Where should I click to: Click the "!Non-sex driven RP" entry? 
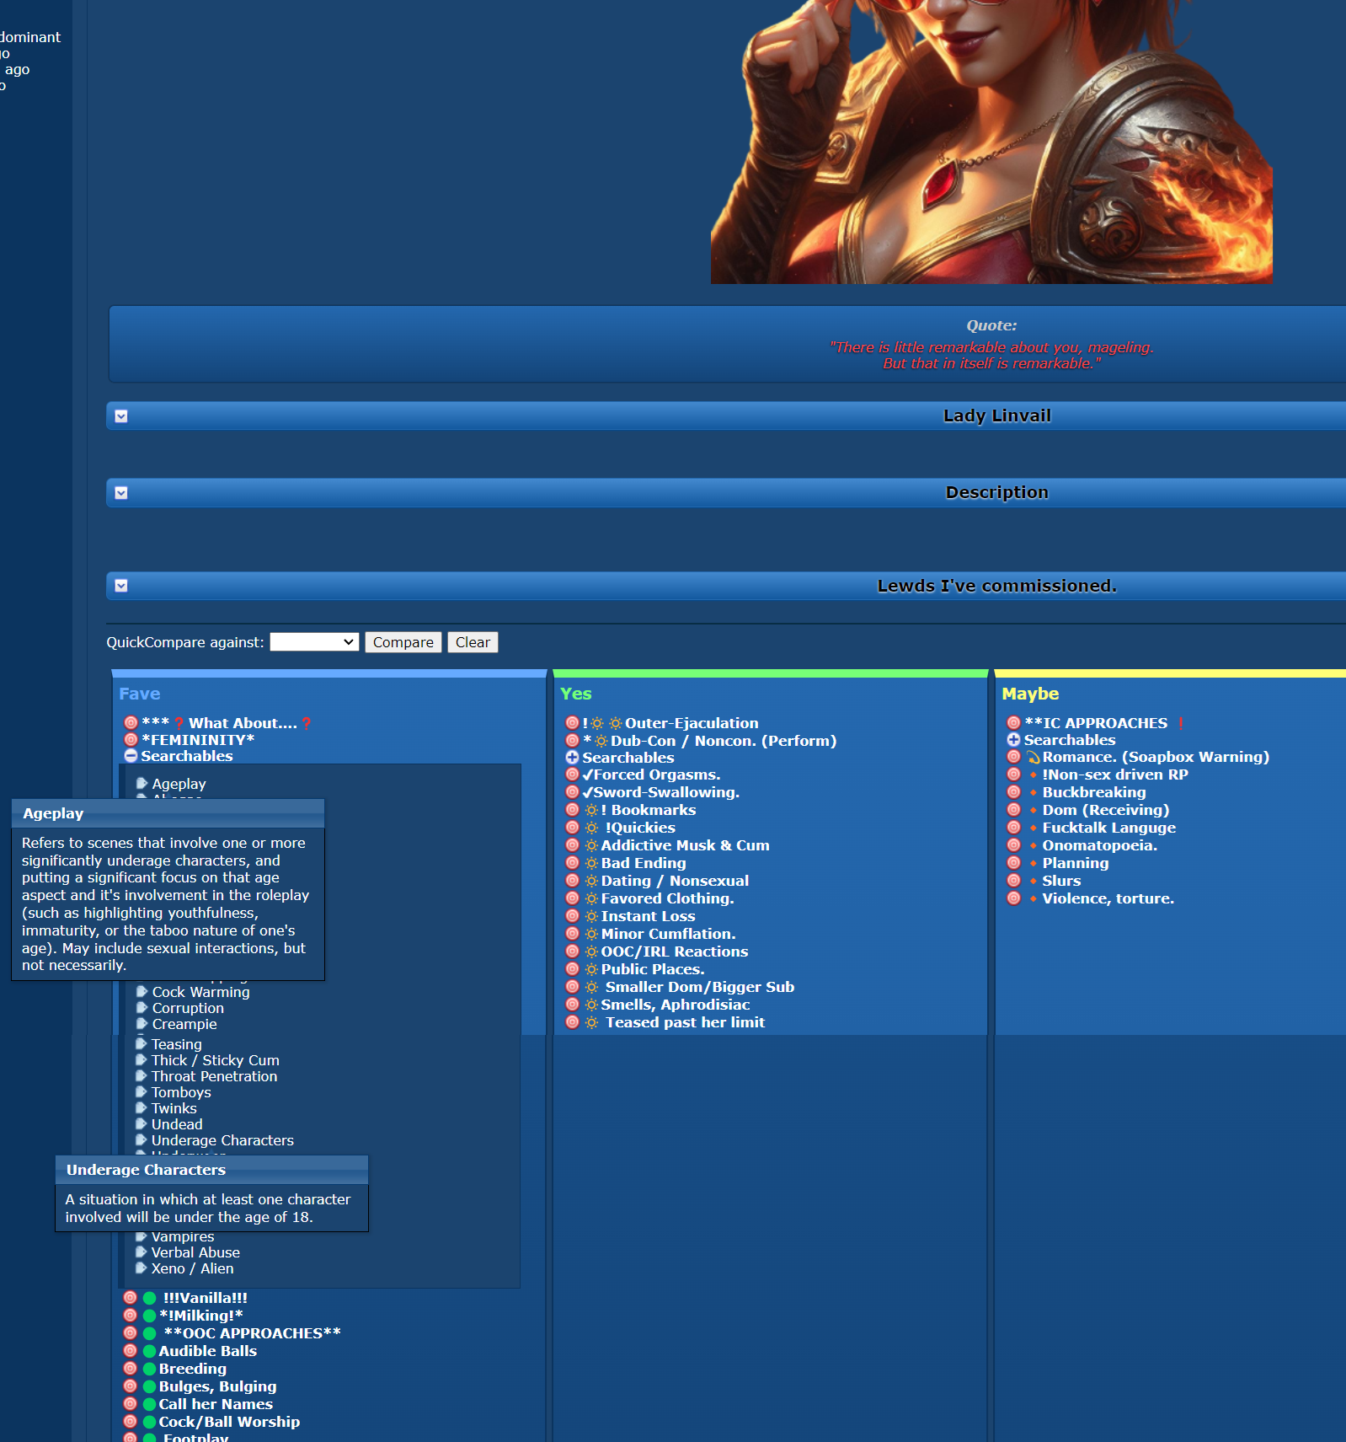(1115, 775)
